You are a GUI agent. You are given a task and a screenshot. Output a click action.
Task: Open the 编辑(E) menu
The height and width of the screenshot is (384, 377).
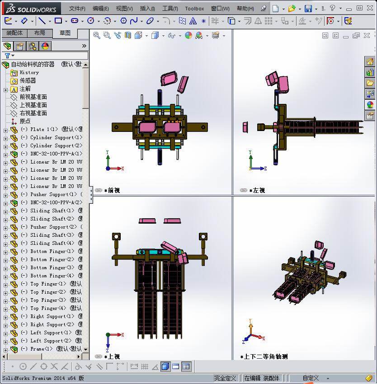(x=100, y=9)
